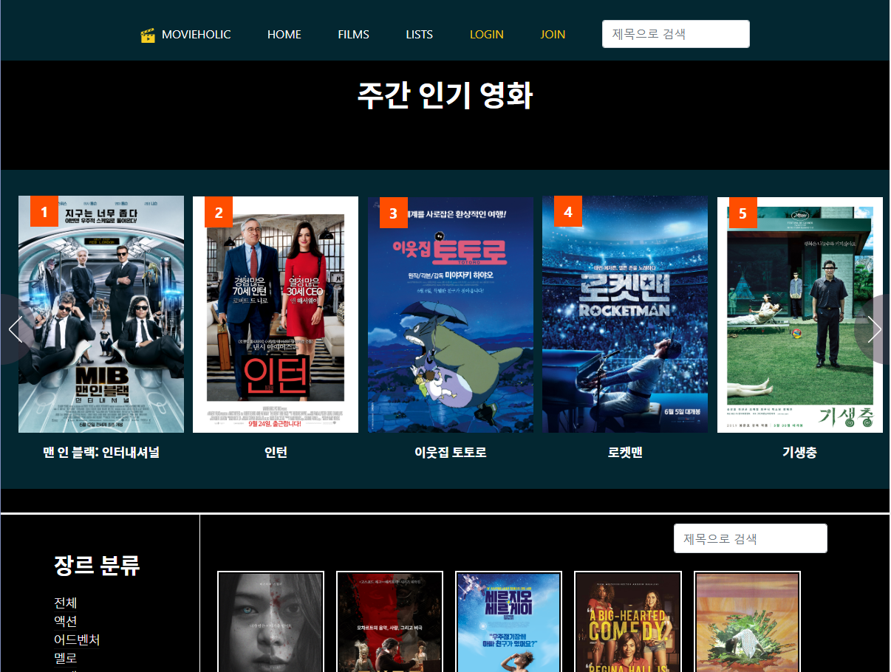This screenshot has height=672, width=891.
Task: Select 전체 genre filter
Action: [66, 603]
